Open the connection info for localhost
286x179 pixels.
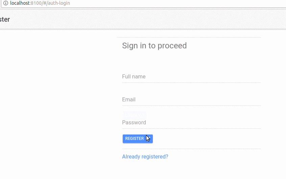(5, 3)
